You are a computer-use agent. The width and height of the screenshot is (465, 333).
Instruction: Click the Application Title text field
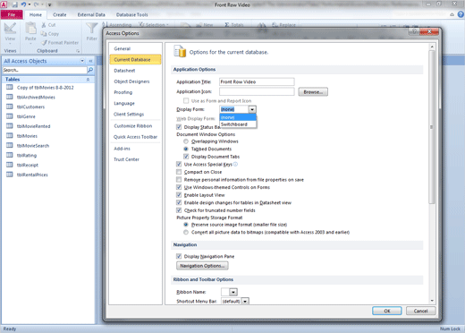pos(257,81)
